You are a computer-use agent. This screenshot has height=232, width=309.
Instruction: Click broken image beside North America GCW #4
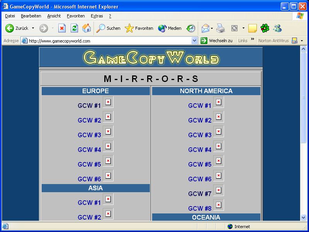point(219,146)
